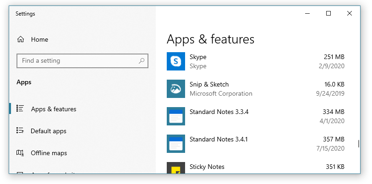Viewport: 372px width, 184px height.
Task: Click the 16.0 KB size value
Action: coord(334,84)
